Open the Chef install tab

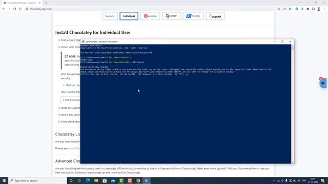point(171,16)
